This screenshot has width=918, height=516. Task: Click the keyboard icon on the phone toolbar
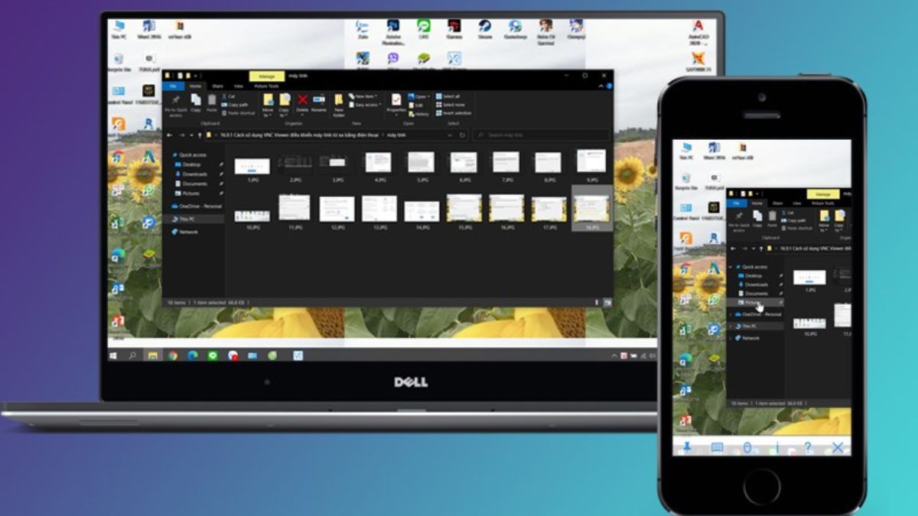(x=717, y=447)
